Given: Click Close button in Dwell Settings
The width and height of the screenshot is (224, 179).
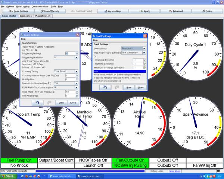Looking at the screenshot, I should pyautogui.click(x=140, y=87).
